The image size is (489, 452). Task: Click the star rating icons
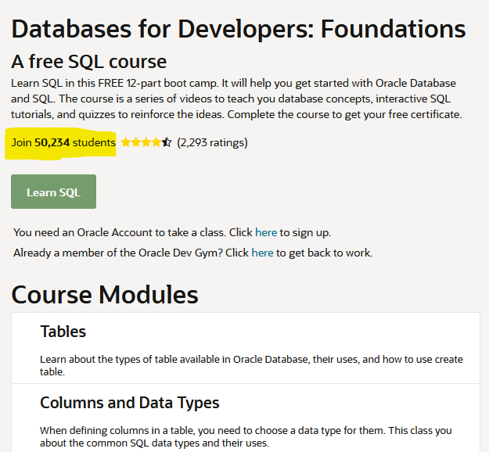coord(146,142)
